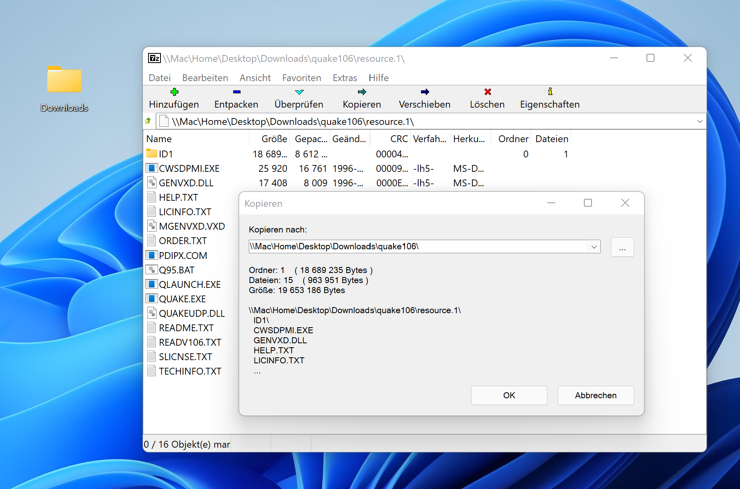Click the GENVXD.DLL size value 17 408

click(x=273, y=183)
